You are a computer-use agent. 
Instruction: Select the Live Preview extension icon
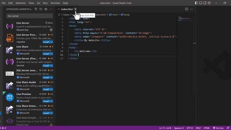10,97
